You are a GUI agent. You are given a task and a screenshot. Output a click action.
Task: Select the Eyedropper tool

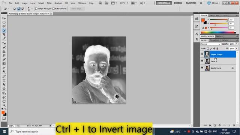[x=4, y=38]
